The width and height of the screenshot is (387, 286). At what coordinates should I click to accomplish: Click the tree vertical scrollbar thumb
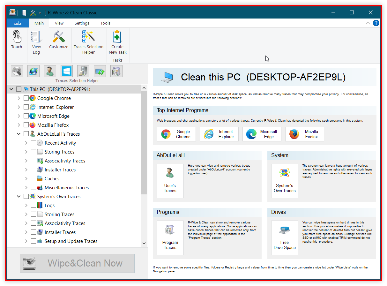point(144,143)
